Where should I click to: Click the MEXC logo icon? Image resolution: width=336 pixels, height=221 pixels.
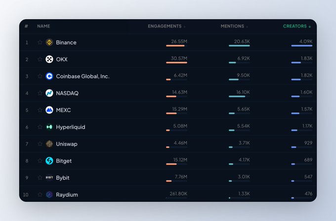coord(49,110)
